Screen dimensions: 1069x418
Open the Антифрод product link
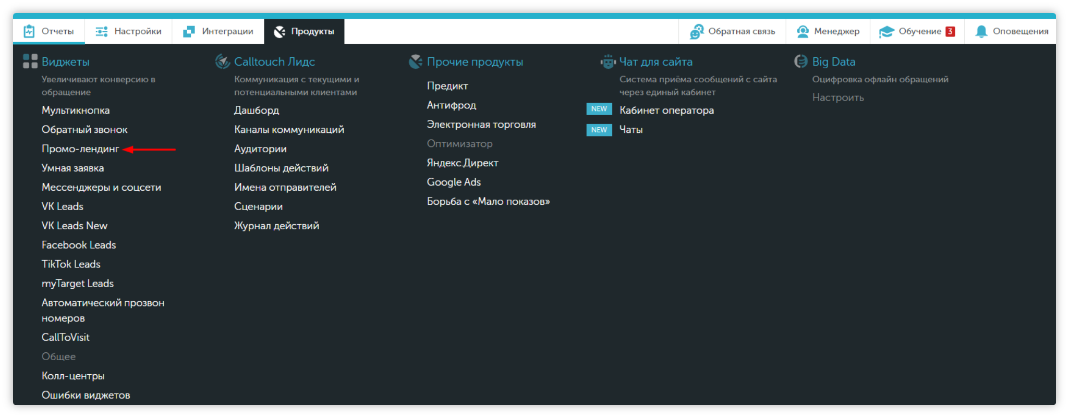pyautogui.click(x=452, y=105)
